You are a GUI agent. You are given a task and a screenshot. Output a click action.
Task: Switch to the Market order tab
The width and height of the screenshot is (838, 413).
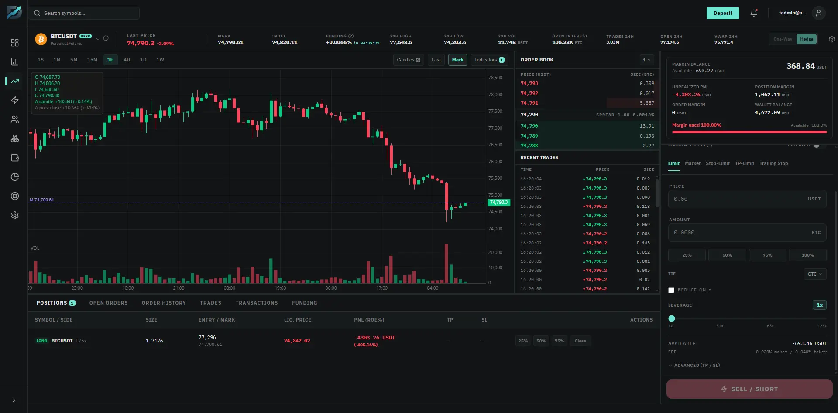(693, 164)
